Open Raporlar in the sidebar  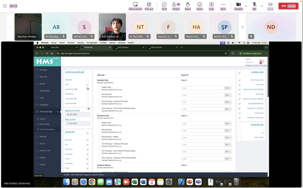pos(43,137)
